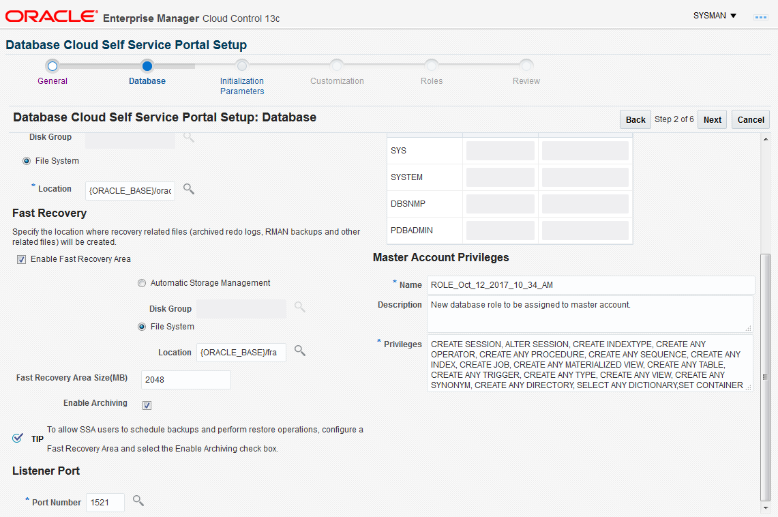Open the search icon beside Location {ORACLE_BASE}/orac
The width and height of the screenshot is (778, 517).
(189, 189)
